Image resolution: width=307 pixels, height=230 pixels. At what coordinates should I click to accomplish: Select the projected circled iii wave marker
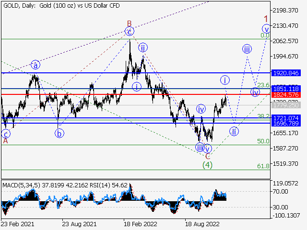[x=247, y=49]
